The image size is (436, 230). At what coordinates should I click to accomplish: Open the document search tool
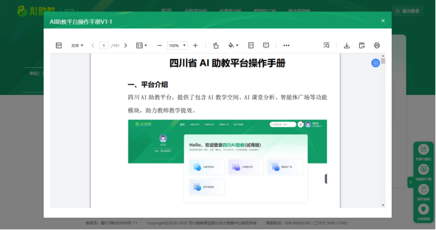click(326, 45)
